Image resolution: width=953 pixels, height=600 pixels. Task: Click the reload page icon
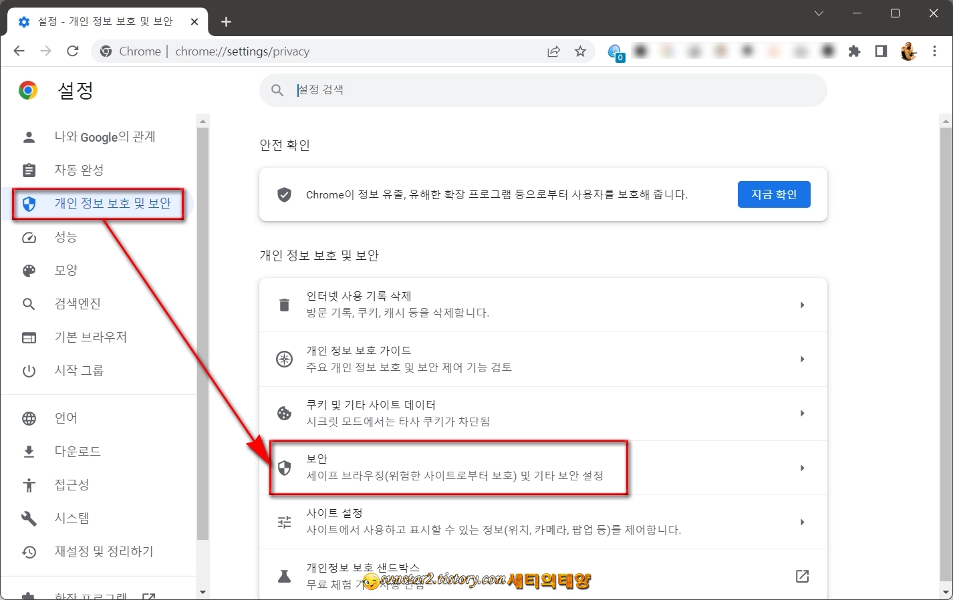point(72,51)
